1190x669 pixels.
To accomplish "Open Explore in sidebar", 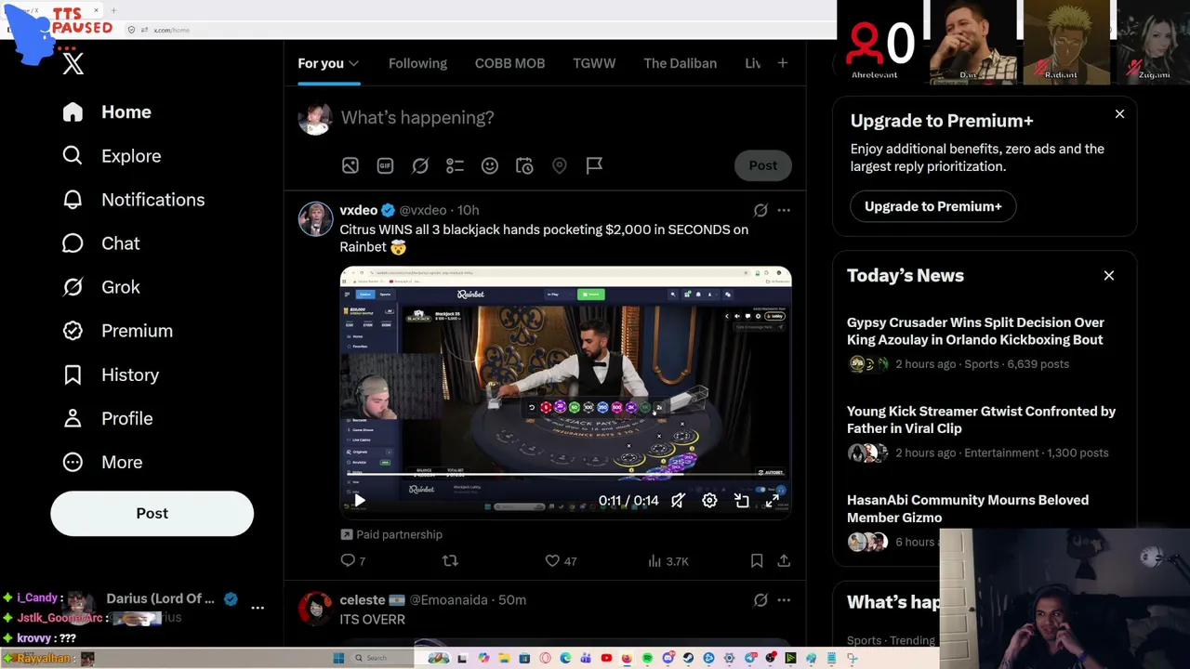I will pos(112,156).
